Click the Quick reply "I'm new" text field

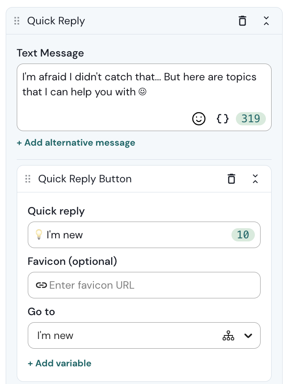[x=132, y=235]
